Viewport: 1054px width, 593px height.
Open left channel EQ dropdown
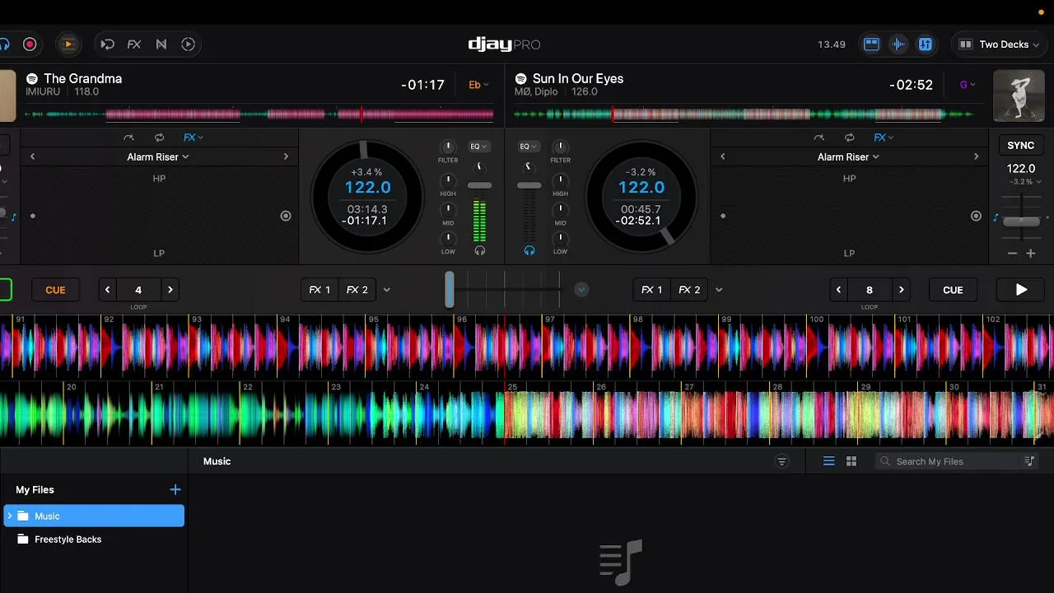(x=478, y=147)
